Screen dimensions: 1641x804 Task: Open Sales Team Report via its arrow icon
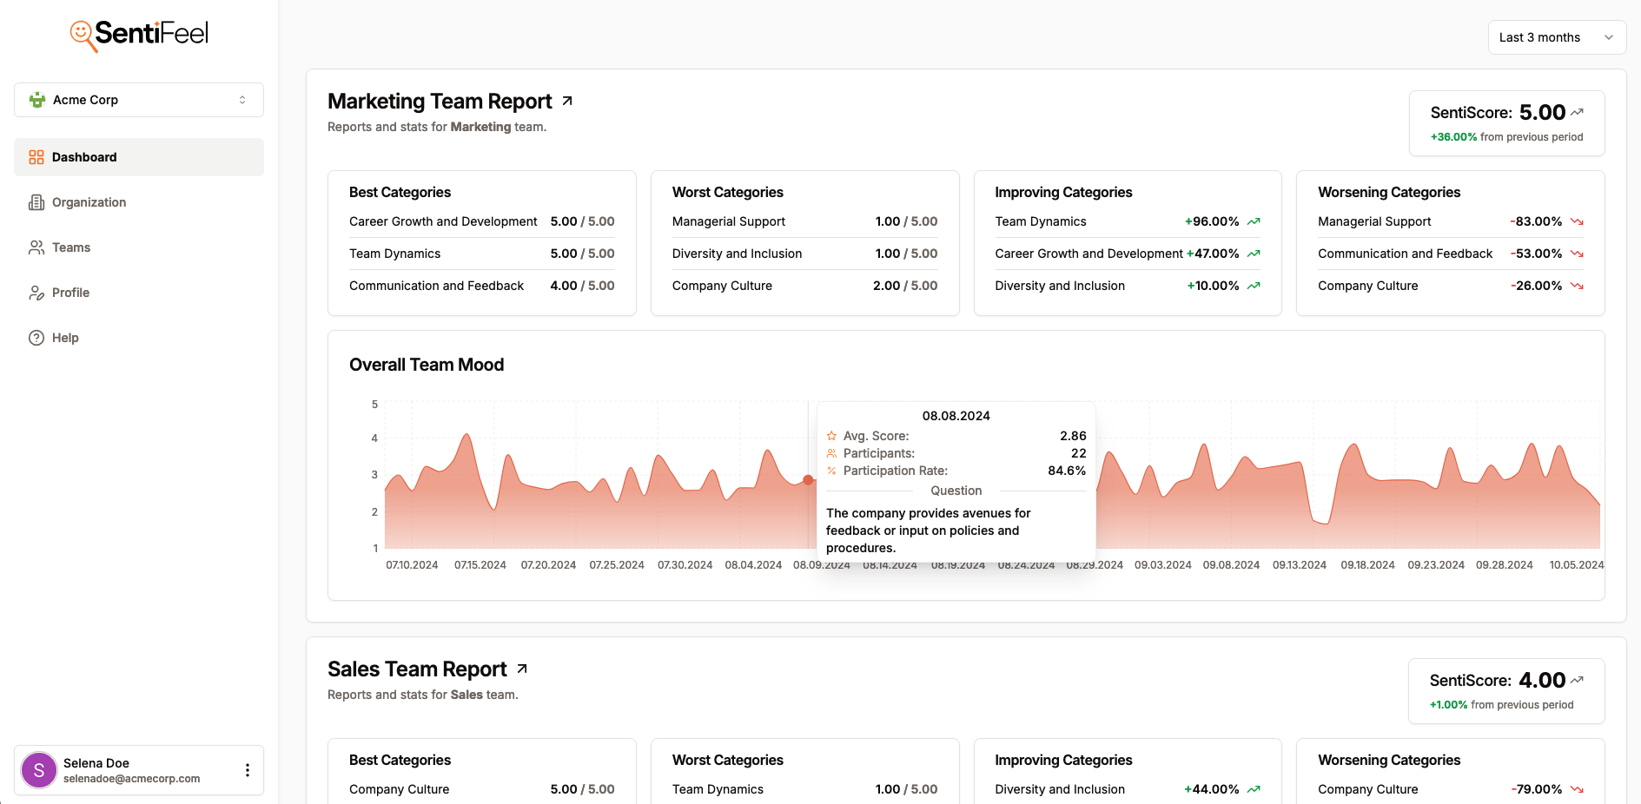point(522,668)
